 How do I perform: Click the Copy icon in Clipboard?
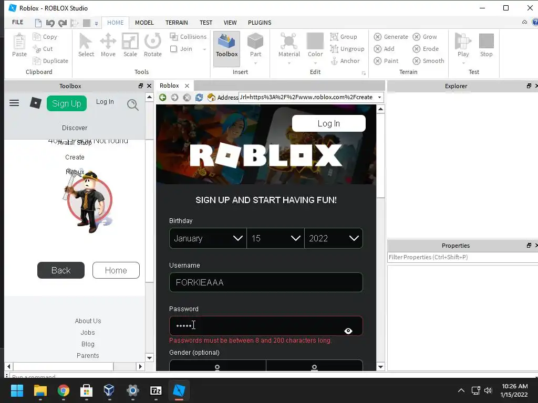pyautogui.click(x=36, y=36)
